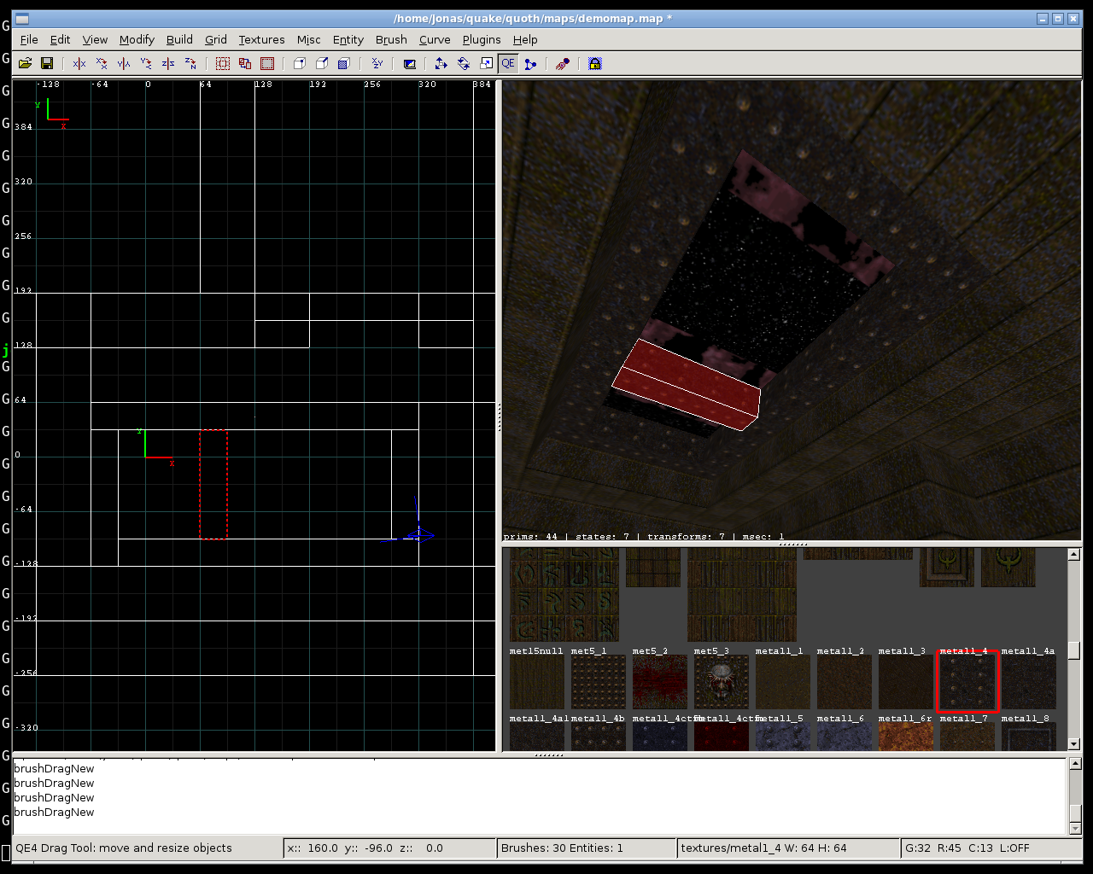The width and height of the screenshot is (1093, 874).
Task: Click the texture browser scroll-down arrow
Action: [x=1074, y=744]
